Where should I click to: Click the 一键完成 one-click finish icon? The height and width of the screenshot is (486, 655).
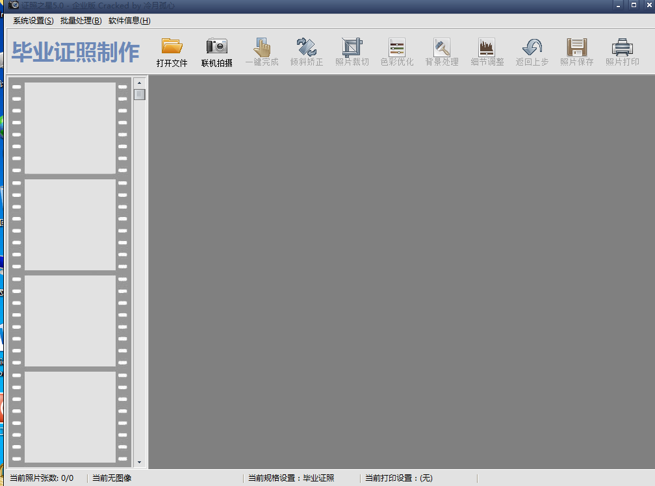click(262, 52)
